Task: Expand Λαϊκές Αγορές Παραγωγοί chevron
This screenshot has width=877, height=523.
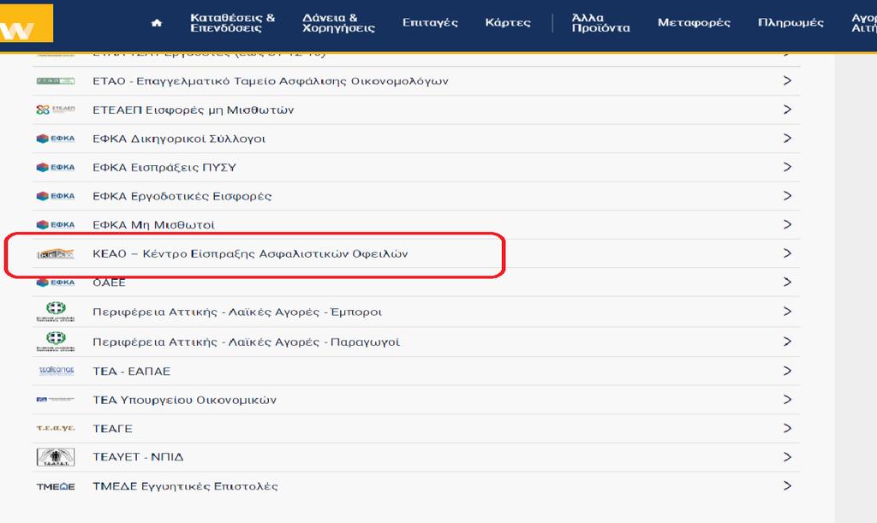Action: pyautogui.click(x=787, y=342)
